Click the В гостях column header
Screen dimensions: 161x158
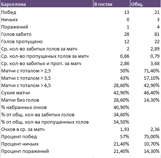coord(112,4)
